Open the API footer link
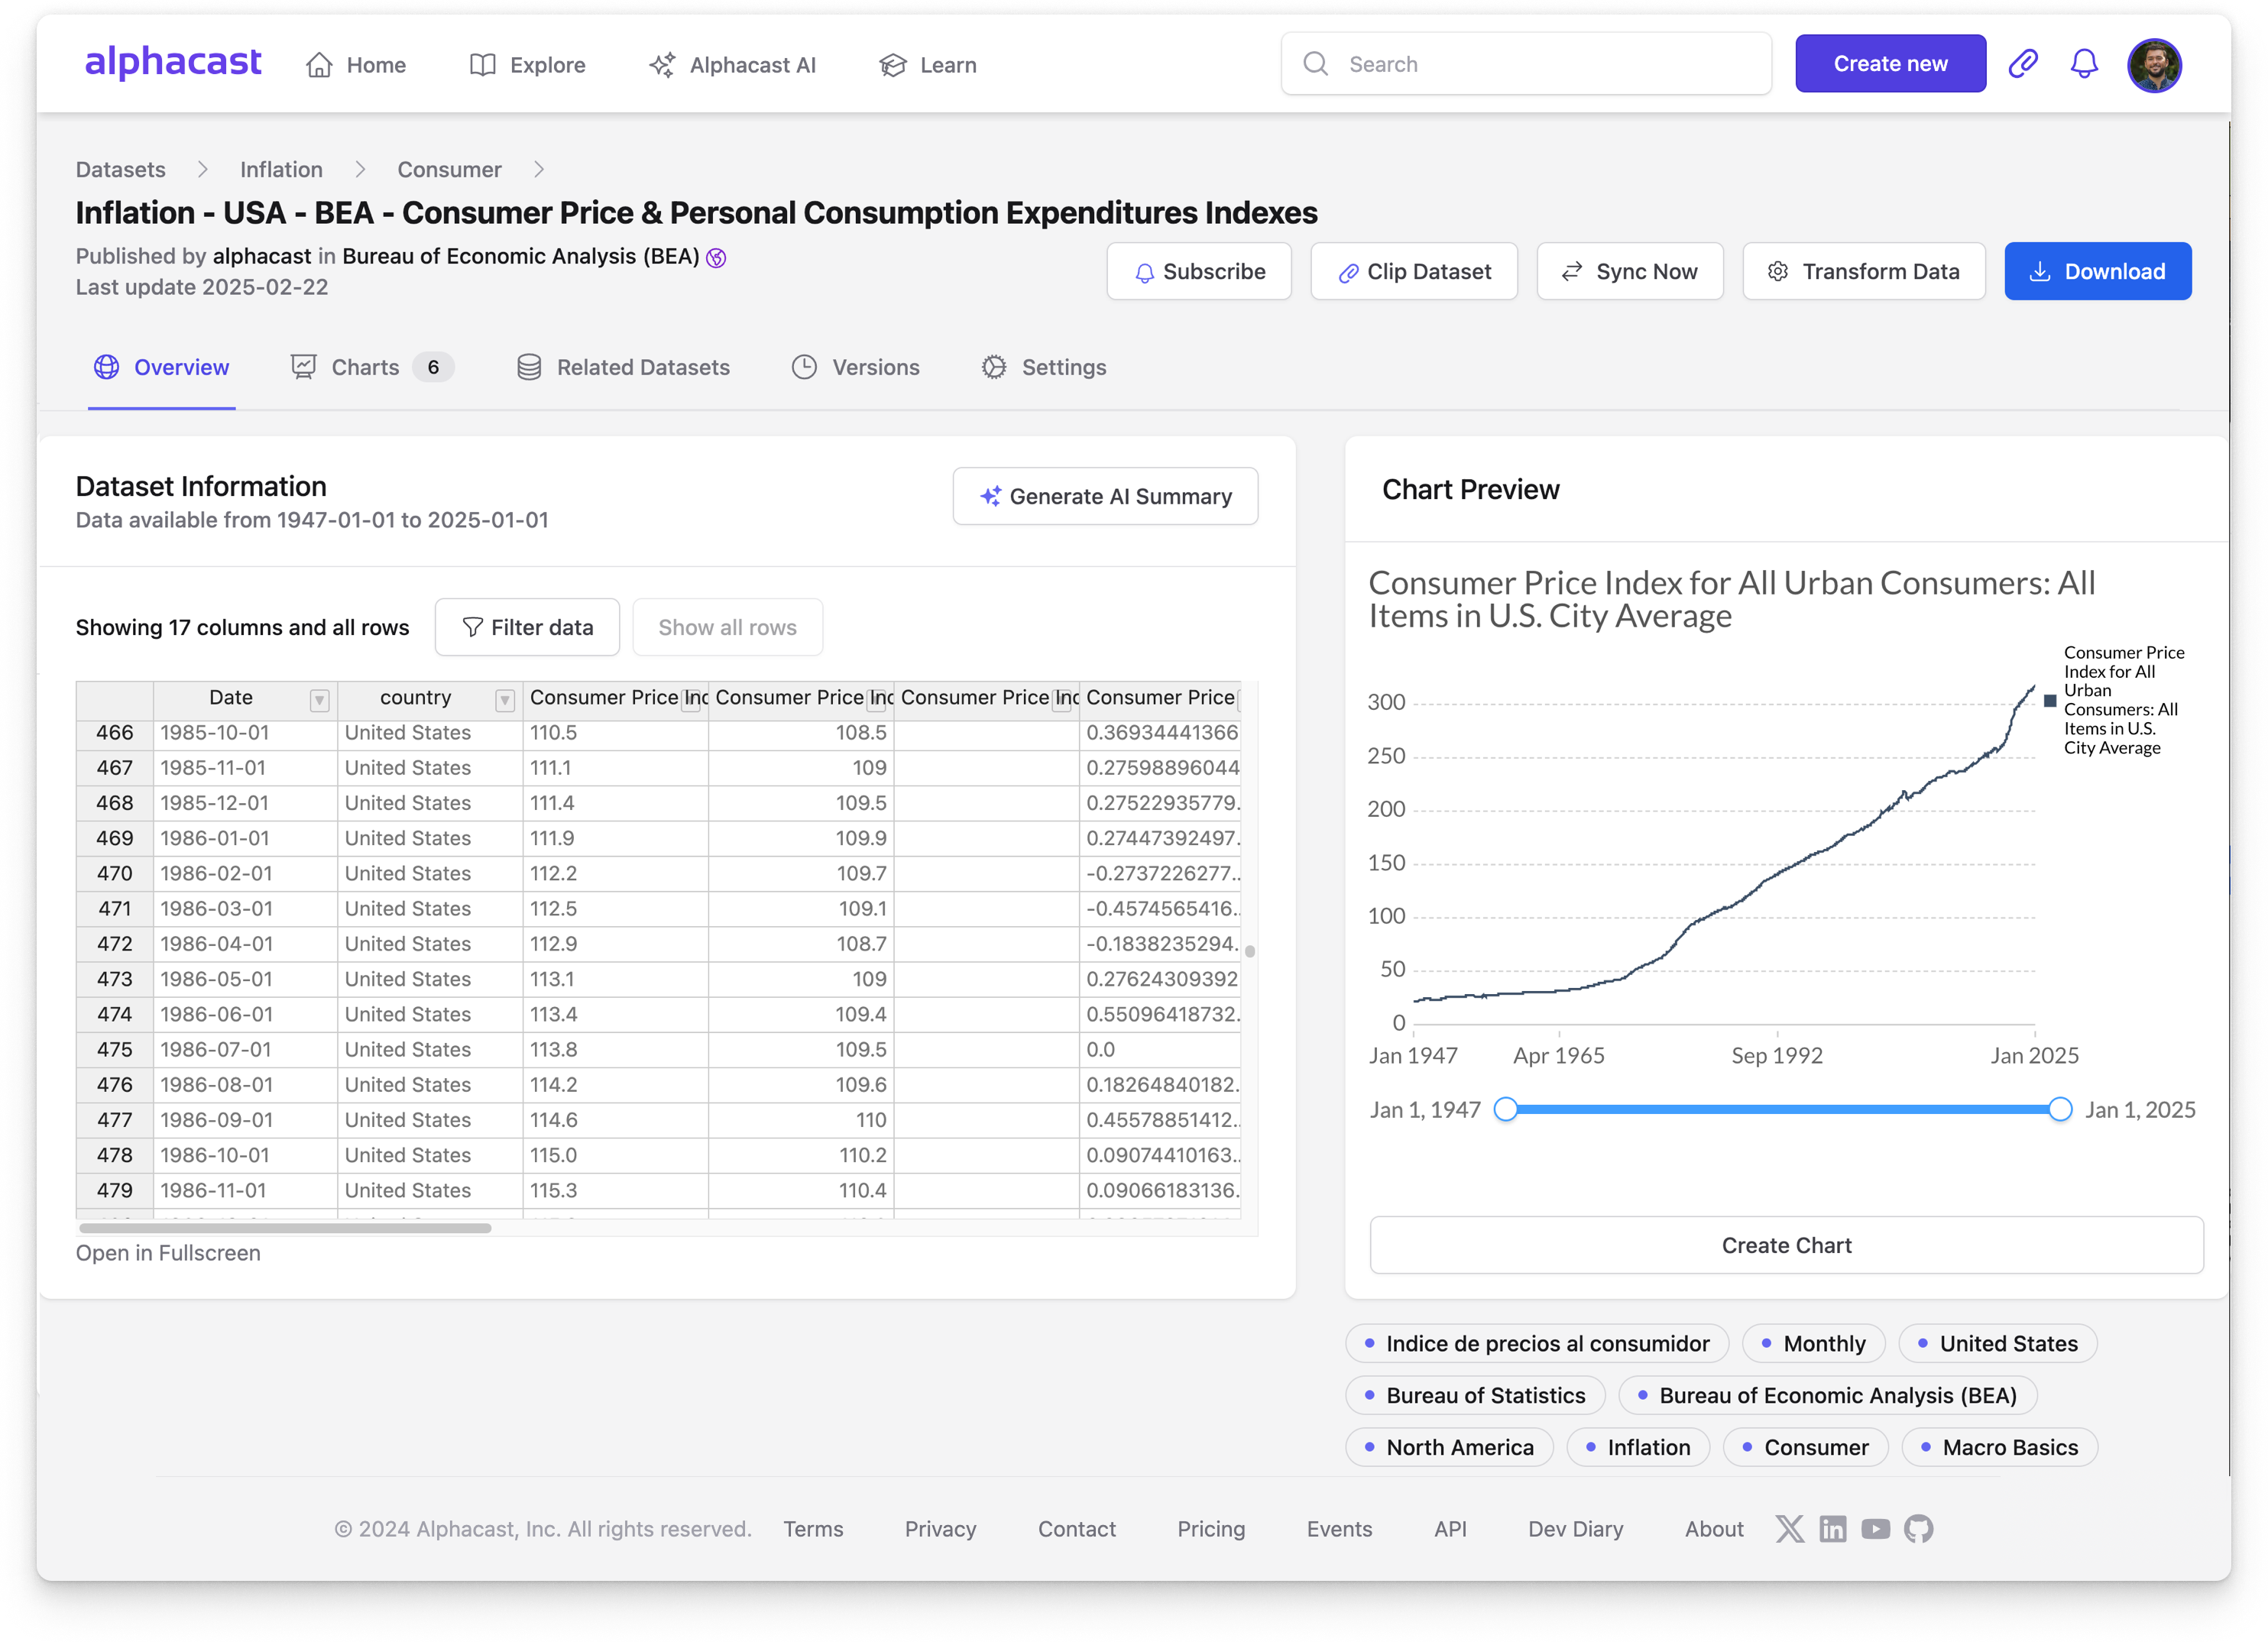 (1450, 1529)
